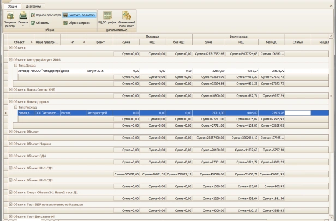Click the editable Статьи cell in selected row

point(298,112)
